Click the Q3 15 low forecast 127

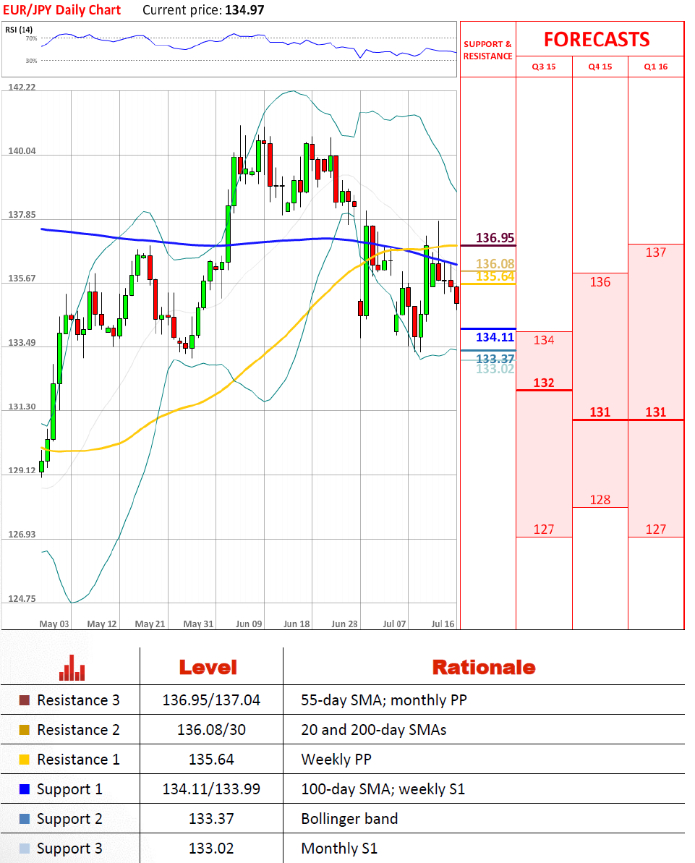(544, 530)
